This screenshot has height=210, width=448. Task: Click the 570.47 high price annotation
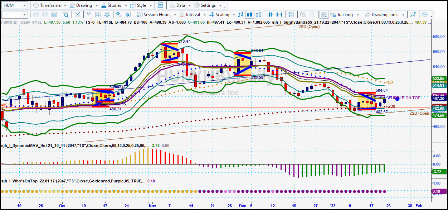pyautogui.click(x=184, y=42)
